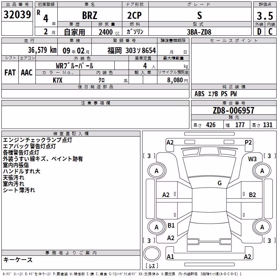The width and height of the screenshot is (278, 278).
Task: Select the fuel type ガソリン
Action: tap(135, 32)
